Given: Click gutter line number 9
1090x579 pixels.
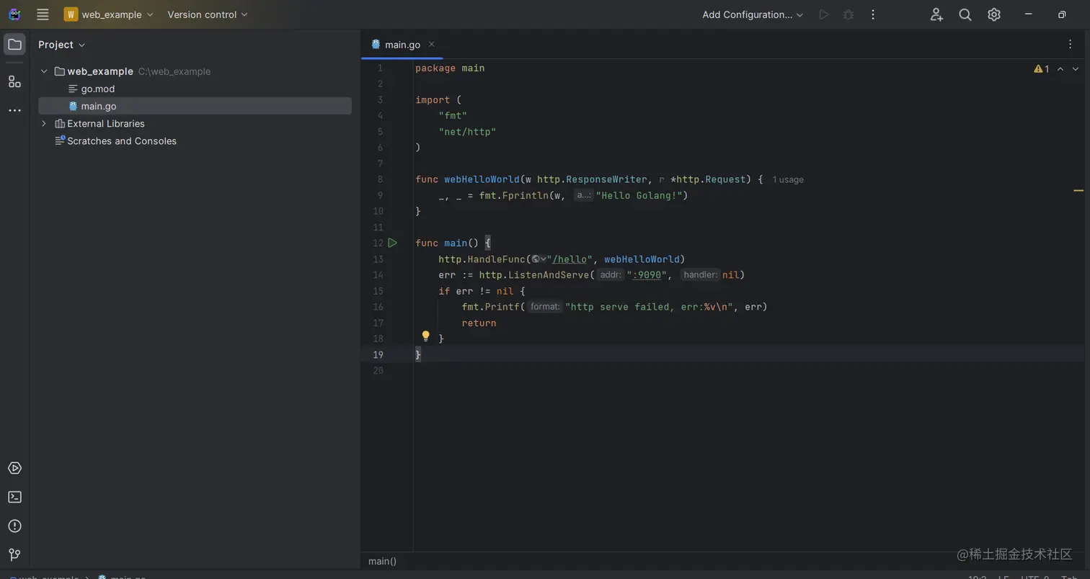Looking at the screenshot, I should 380,195.
